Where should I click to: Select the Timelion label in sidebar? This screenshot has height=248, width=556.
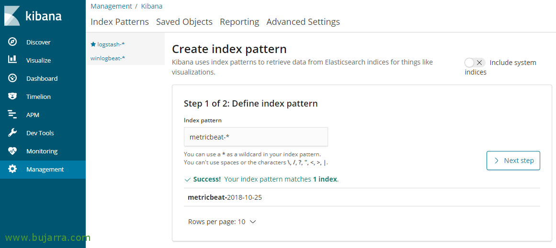pyautogui.click(x=38, y=97)
